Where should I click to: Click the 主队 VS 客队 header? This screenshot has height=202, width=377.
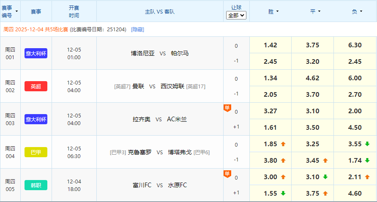point(160,11)
